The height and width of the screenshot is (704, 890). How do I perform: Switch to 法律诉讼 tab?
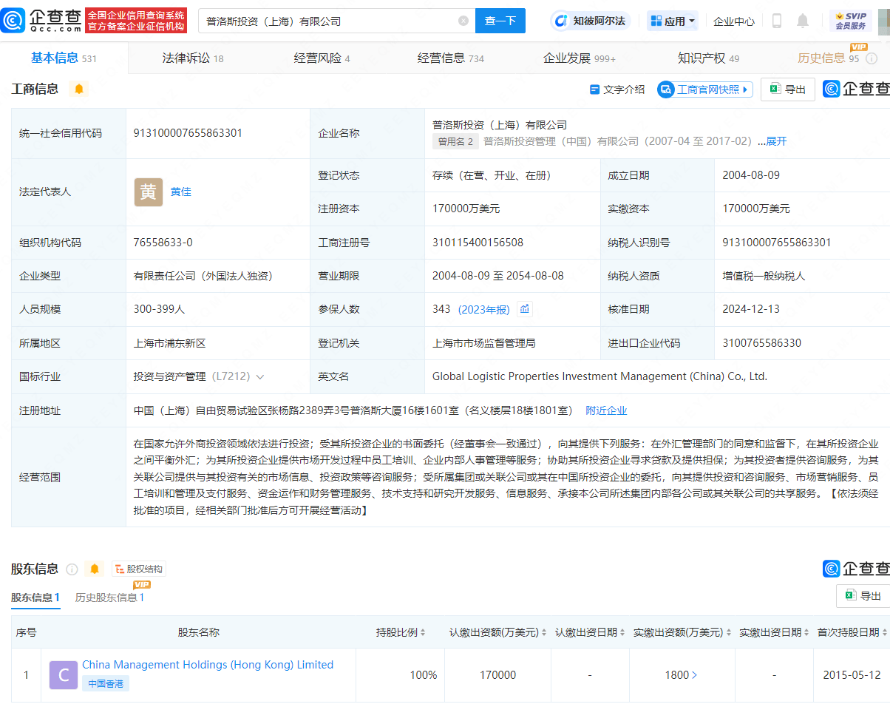pos(193,58)
